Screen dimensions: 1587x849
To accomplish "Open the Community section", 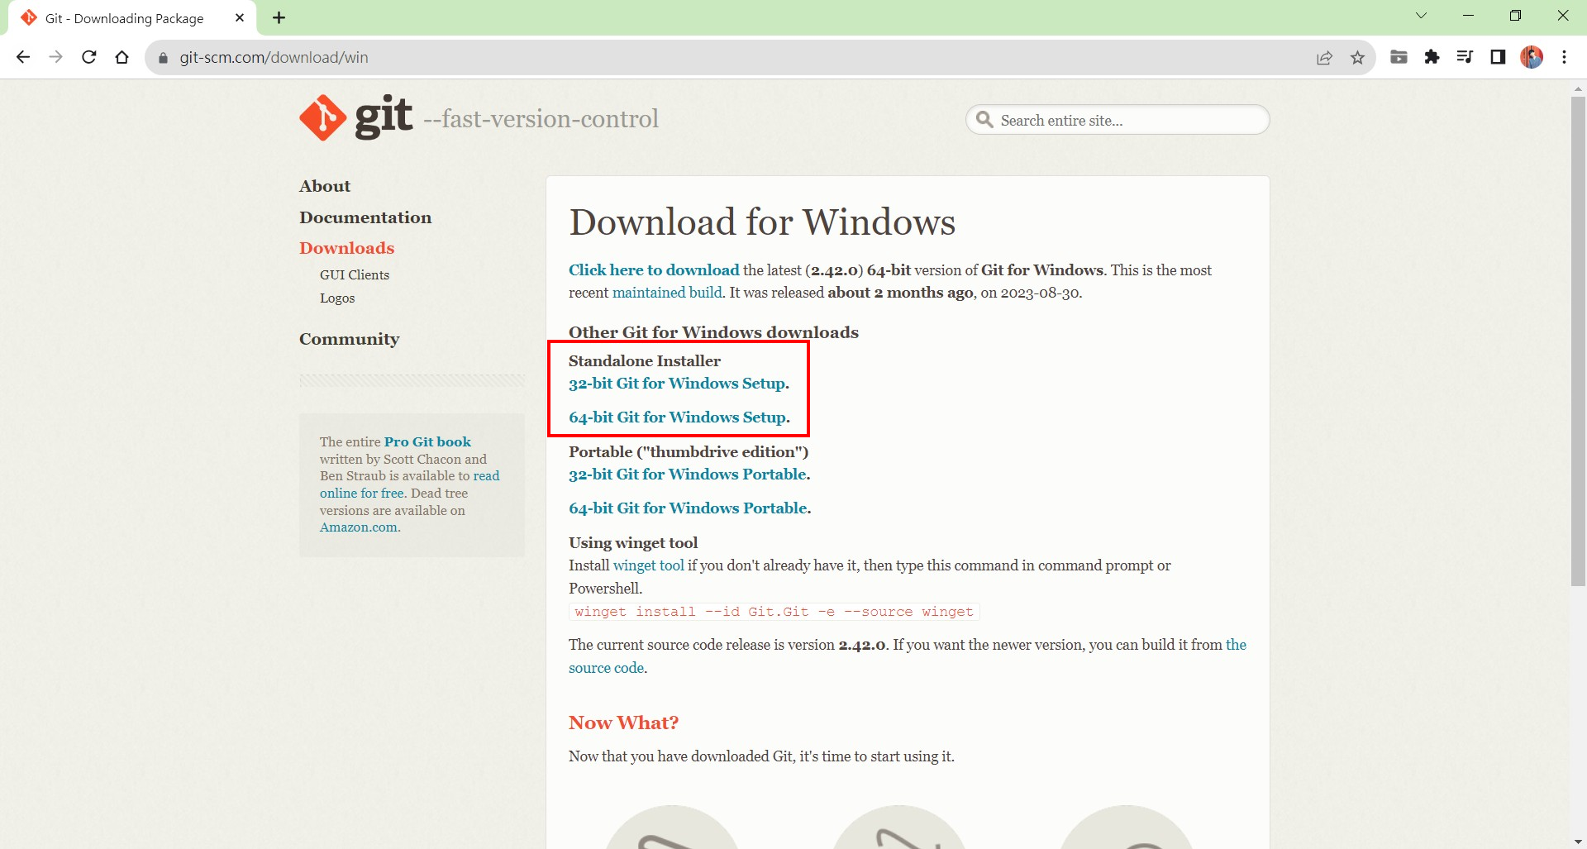I will point(349,339).
